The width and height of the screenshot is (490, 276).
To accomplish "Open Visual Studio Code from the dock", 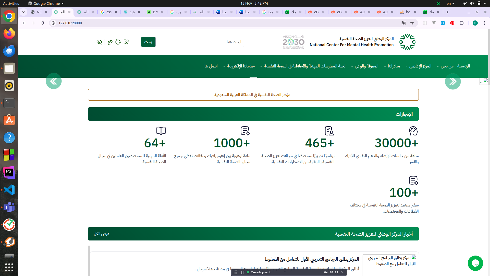I will (9, 190).
